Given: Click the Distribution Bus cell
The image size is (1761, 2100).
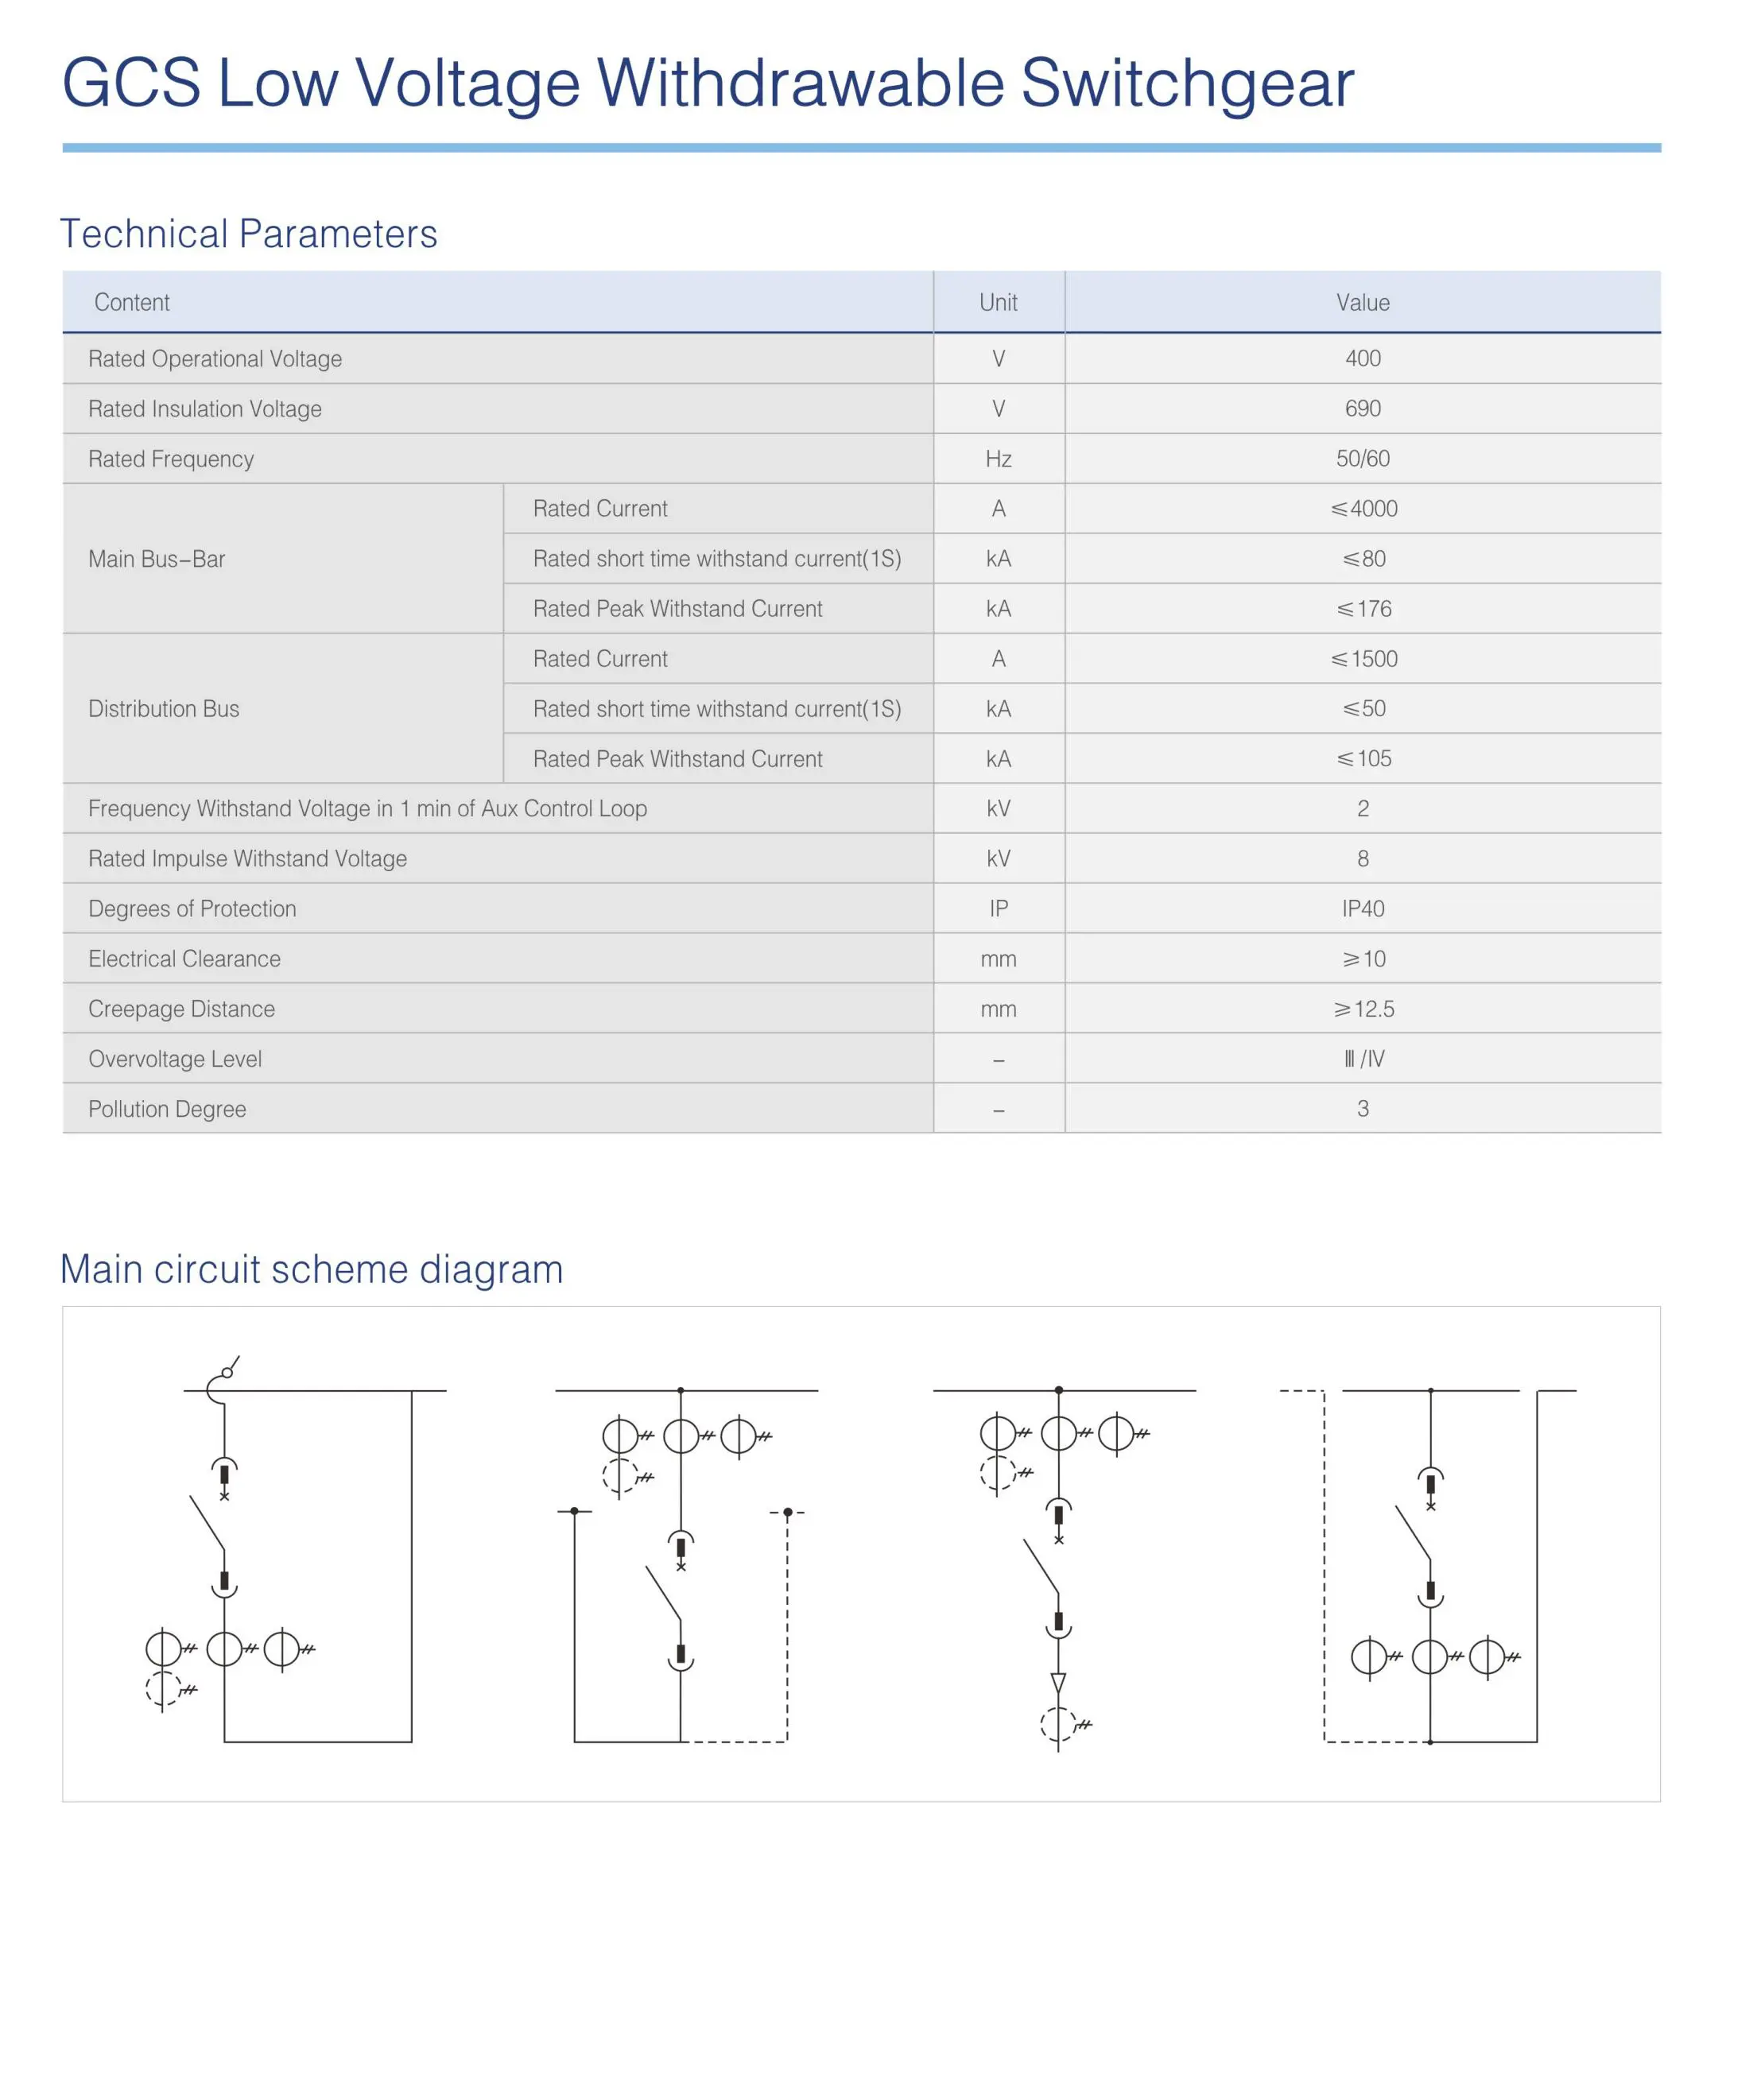Looking at the screenshot, I should click(283, 708).
